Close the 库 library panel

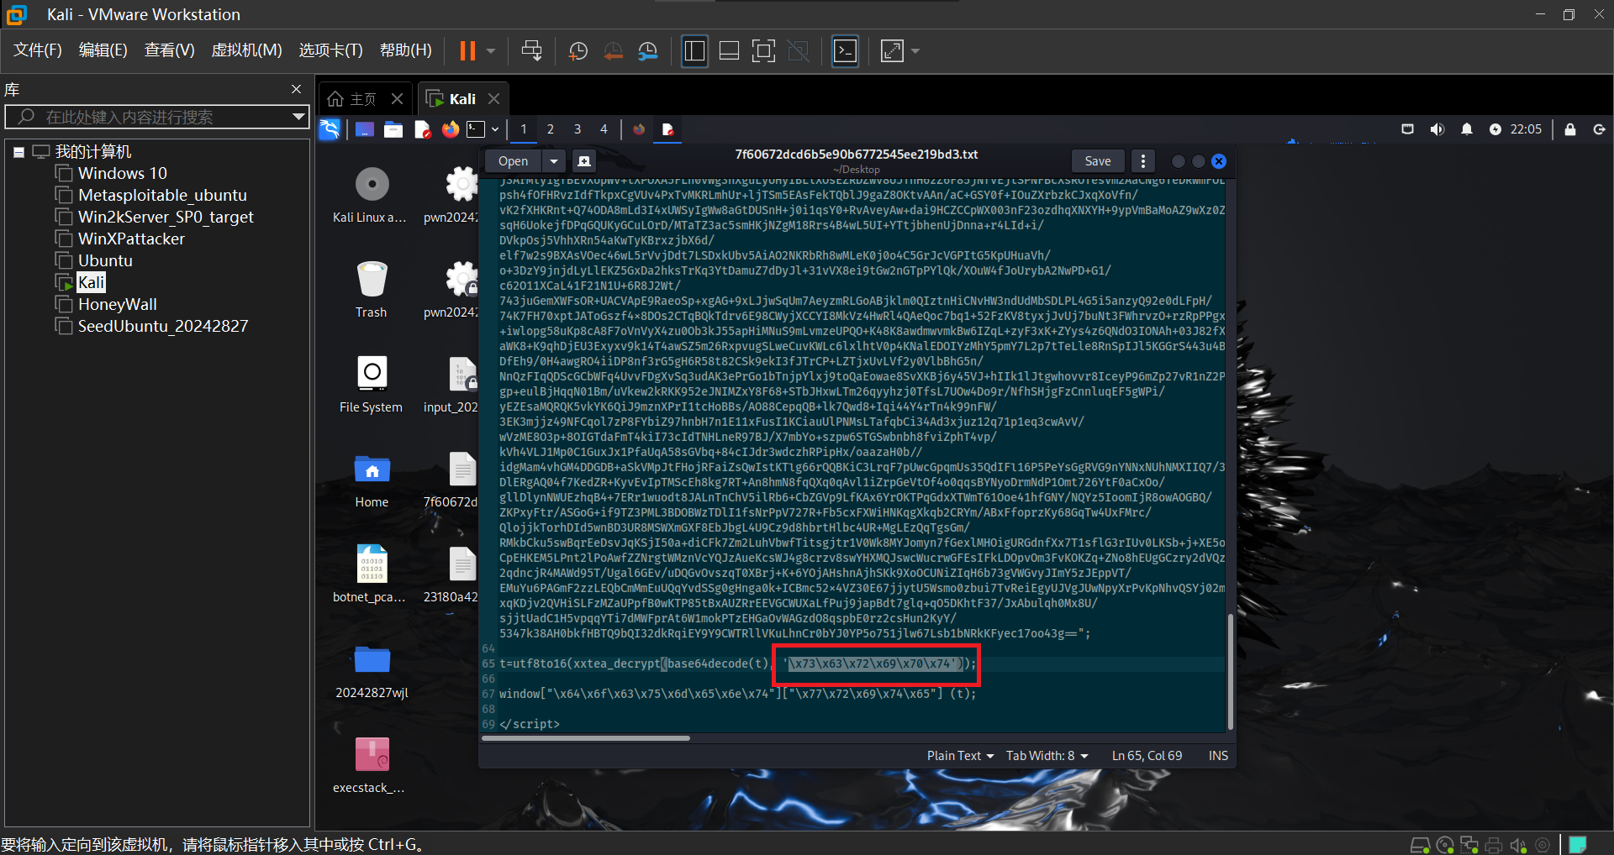click(x=296, y=89)
